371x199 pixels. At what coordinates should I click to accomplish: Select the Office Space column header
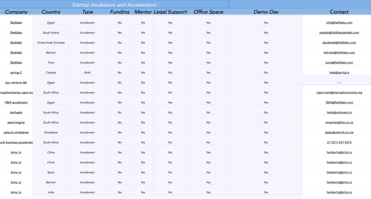click(208, 12)
